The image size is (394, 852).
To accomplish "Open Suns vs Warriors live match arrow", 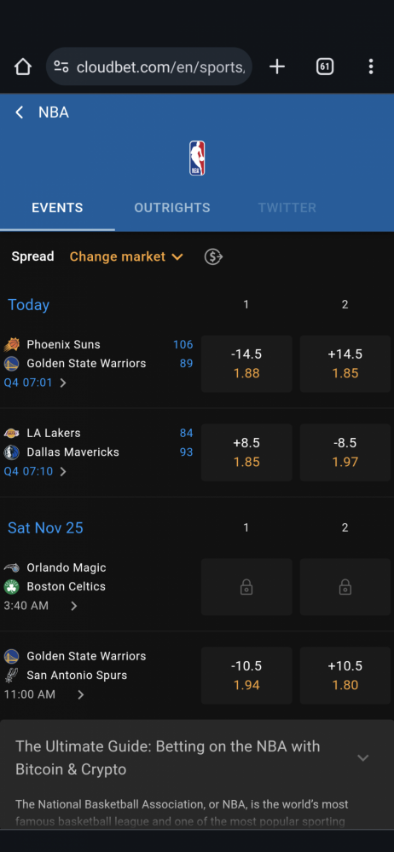I will click(x=63, y=383).
